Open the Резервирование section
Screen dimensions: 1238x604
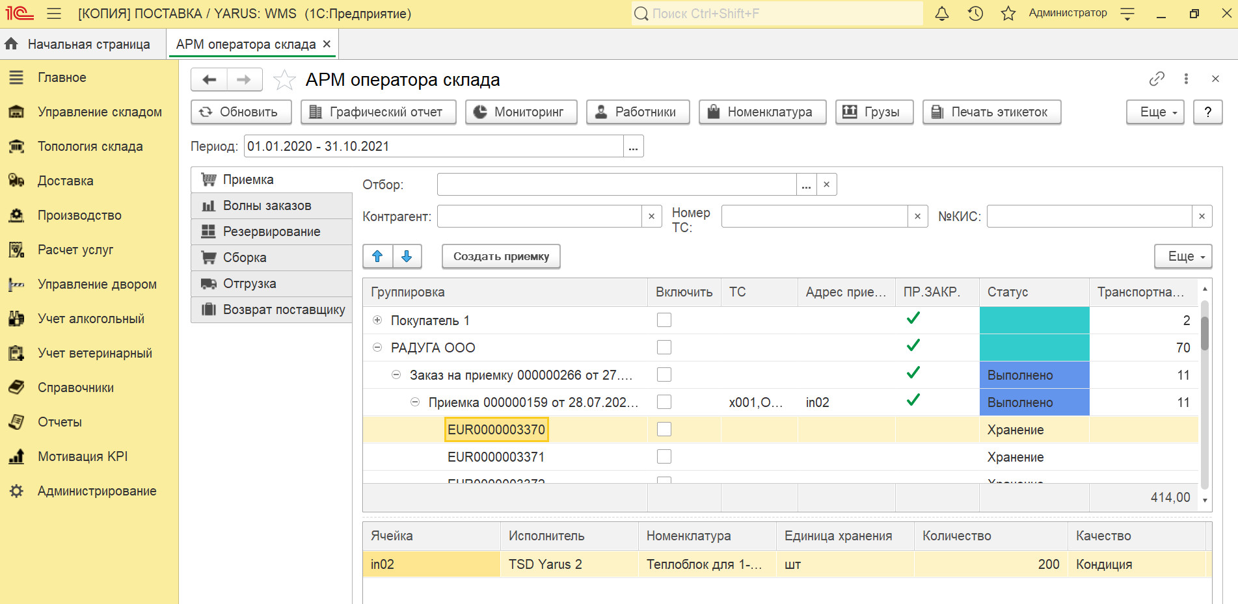[271, 231]
